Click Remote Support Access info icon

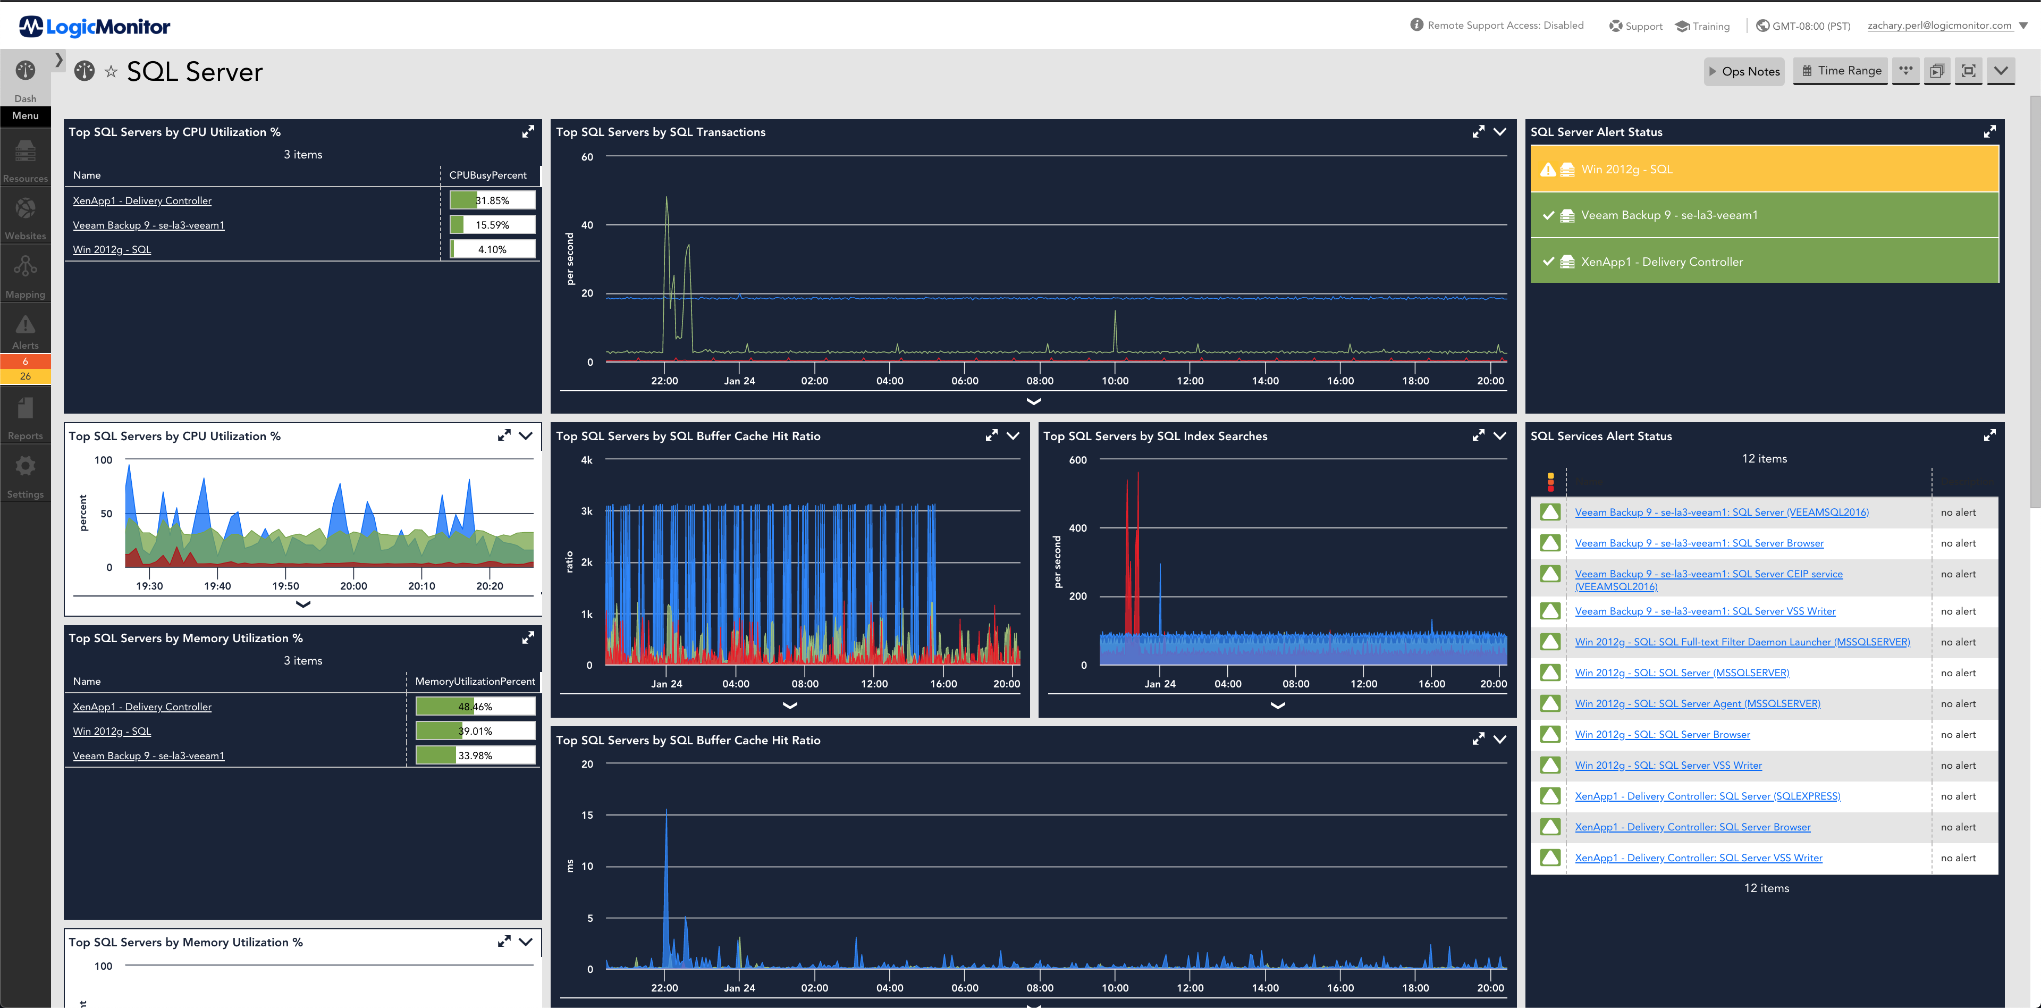click(x=1416, y=24)
